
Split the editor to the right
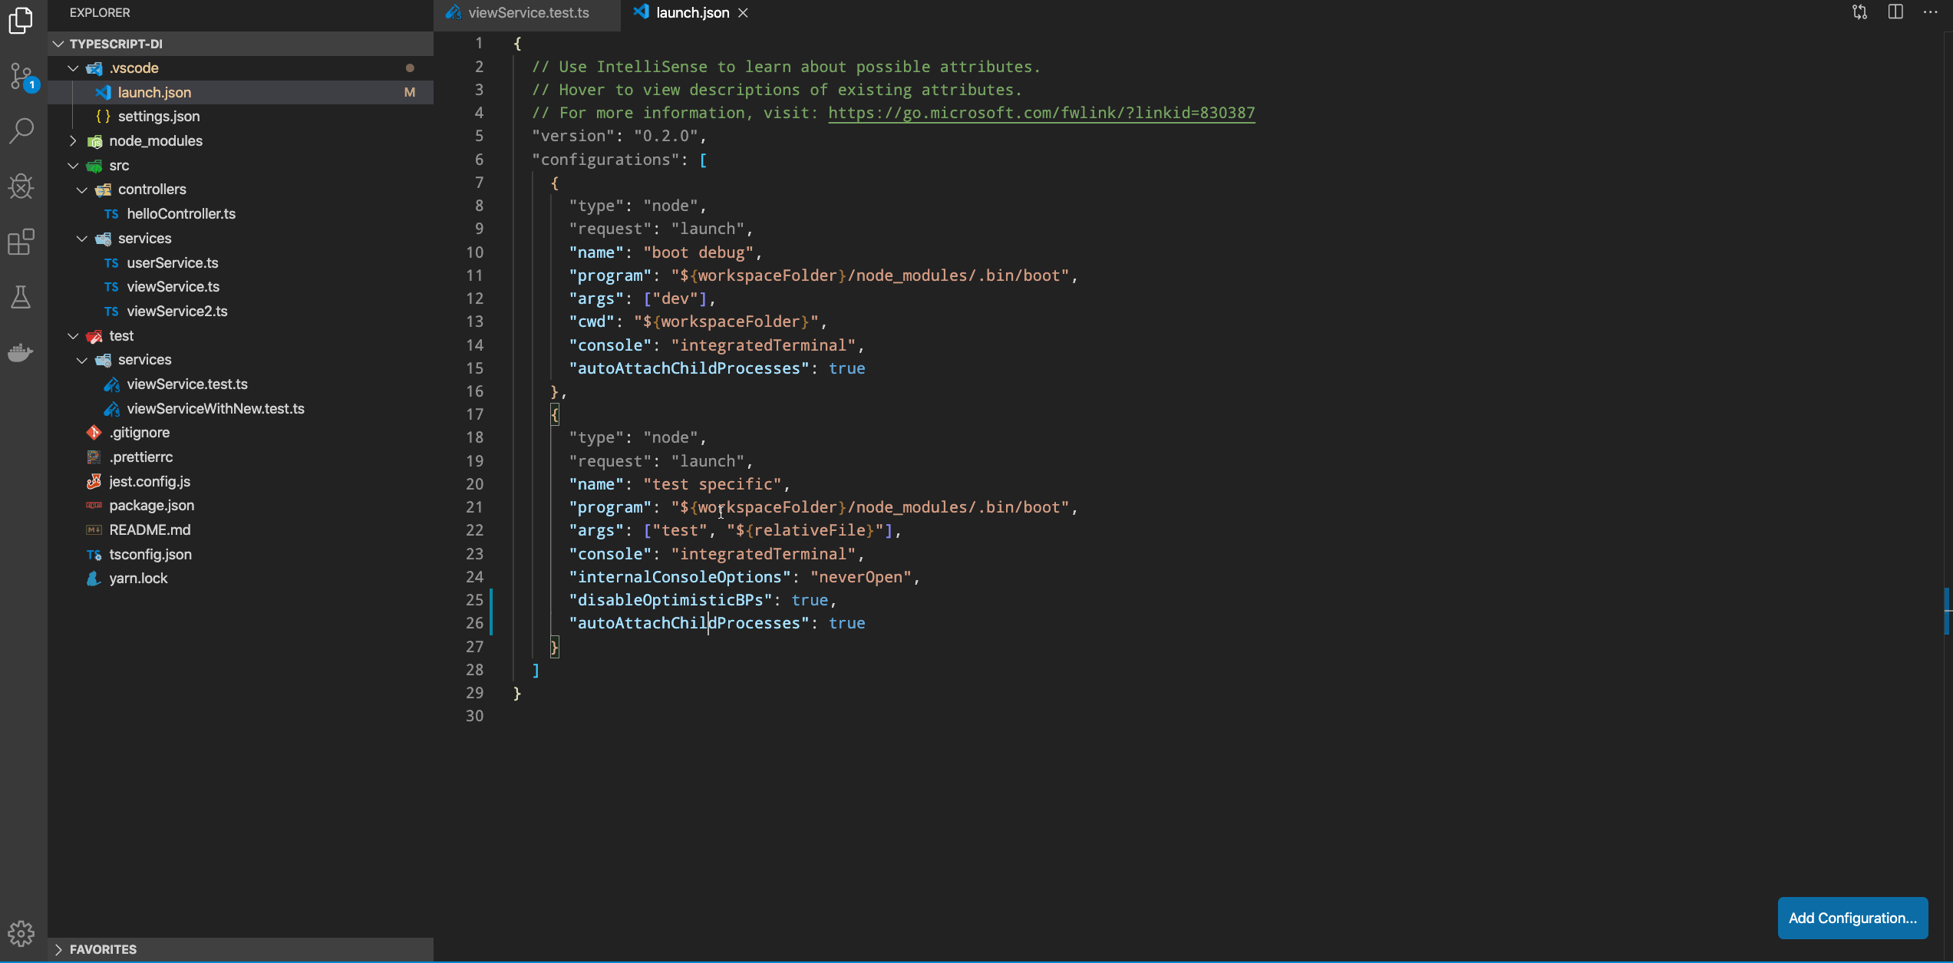(1895, 12)
